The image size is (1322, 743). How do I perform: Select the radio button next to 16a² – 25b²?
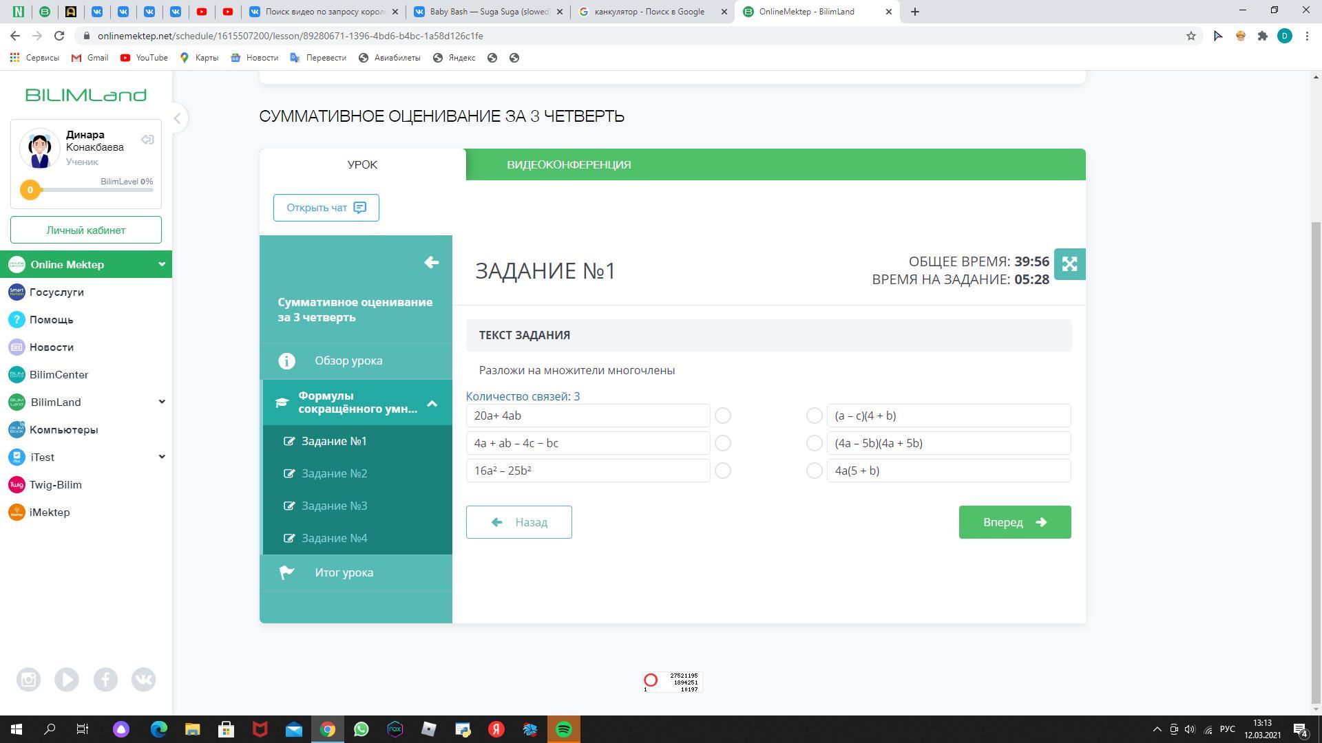coord(722,471)
